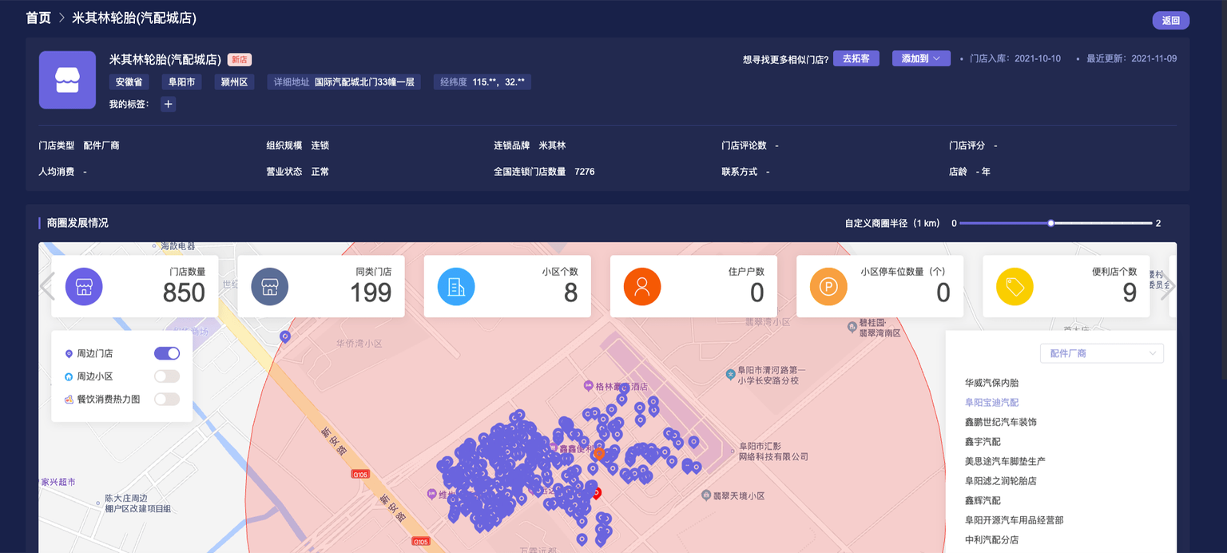Click the 周边小区 legend house icon
This screenshot has width=1227, height=553.
(69, 376)
